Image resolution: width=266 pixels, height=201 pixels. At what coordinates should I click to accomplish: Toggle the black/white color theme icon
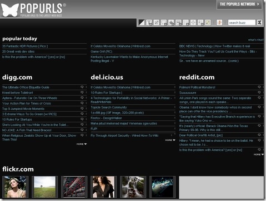142,23
